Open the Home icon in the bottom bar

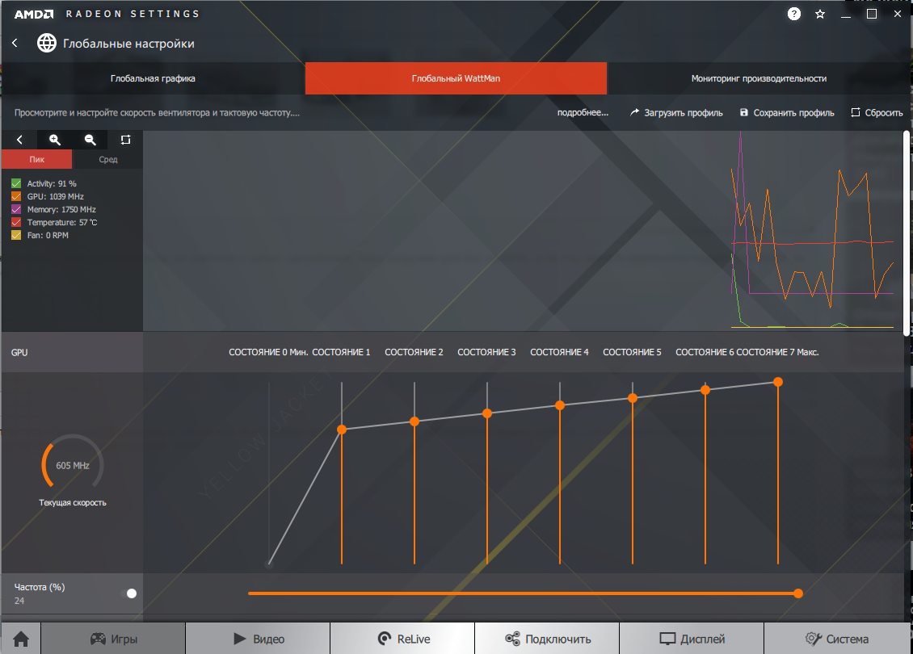coord(21,639)
